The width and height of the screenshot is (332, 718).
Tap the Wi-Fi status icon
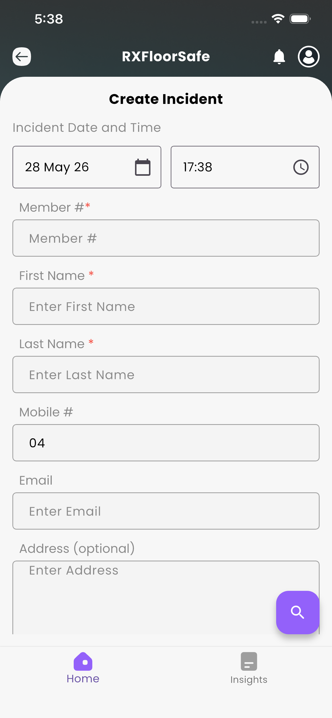click(278, 19)
